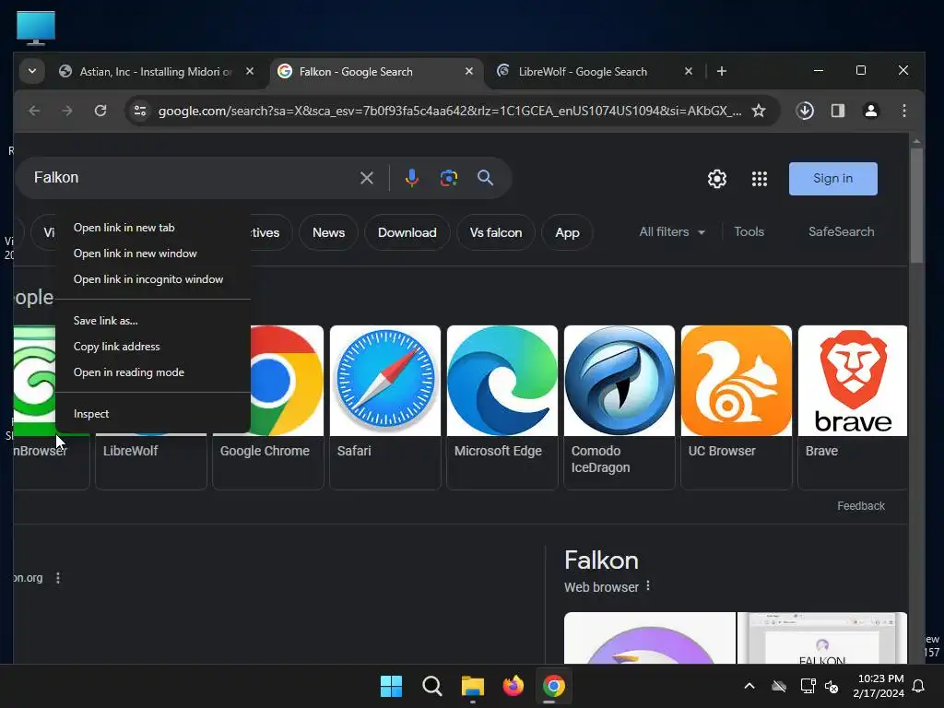The width and height of the screenshot is (944, 708).
Task: Launch Firefox from the taskbar
Action: tap(513, 686)
